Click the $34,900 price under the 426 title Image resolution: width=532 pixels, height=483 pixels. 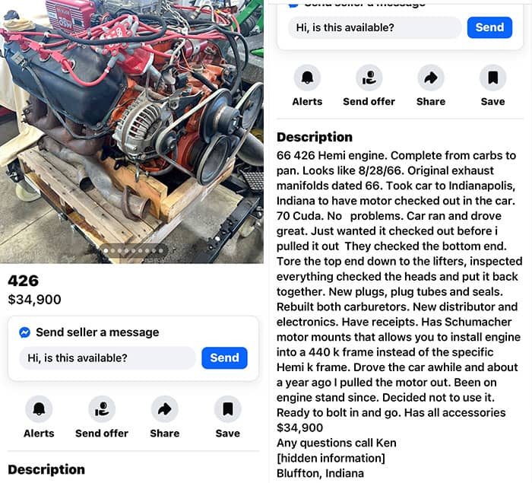click(x=34, y=300)
